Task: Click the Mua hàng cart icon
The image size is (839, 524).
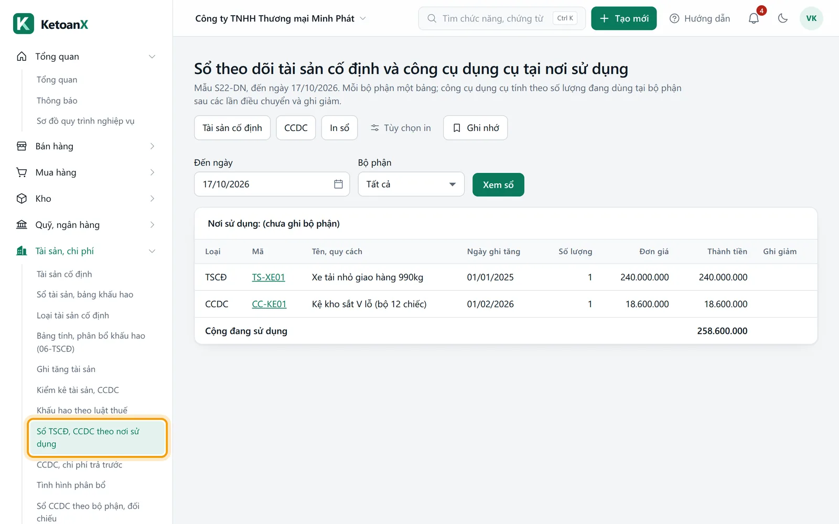Action: coord(21,172)
